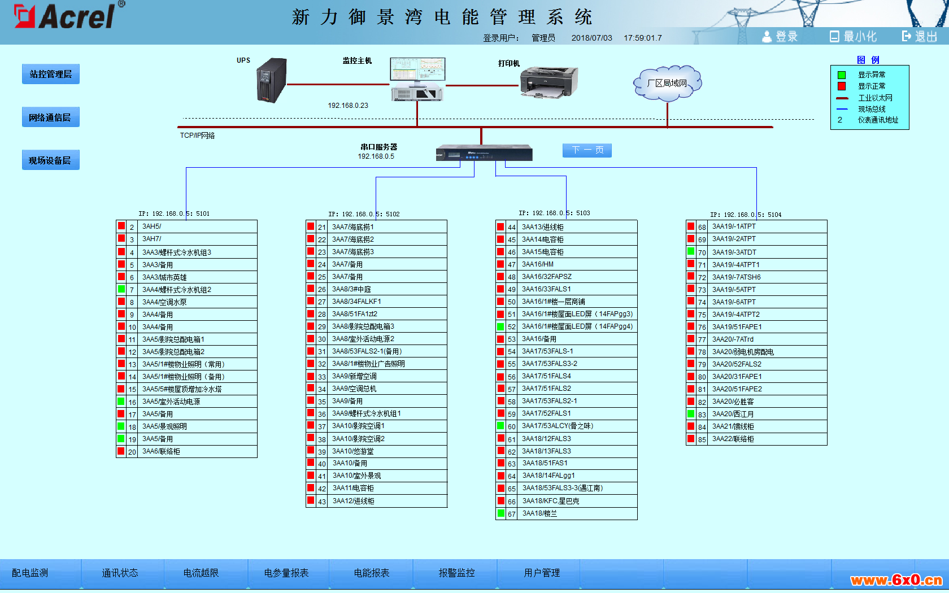
Task: Click the IP 192.168.0.5: 5104 label
Action: pyautogui.click(x=746, y=215)
